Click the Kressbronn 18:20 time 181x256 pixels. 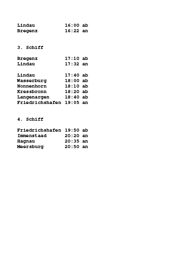tap(72, 92)
